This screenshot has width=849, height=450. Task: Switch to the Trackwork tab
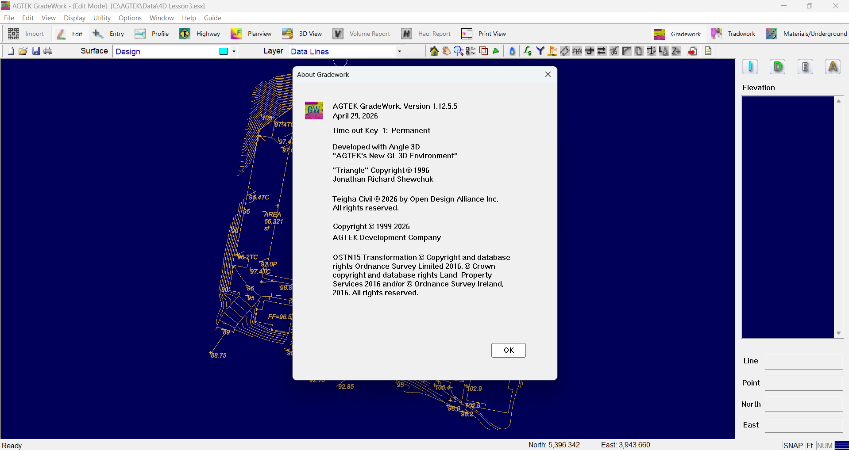pos(733,34)
